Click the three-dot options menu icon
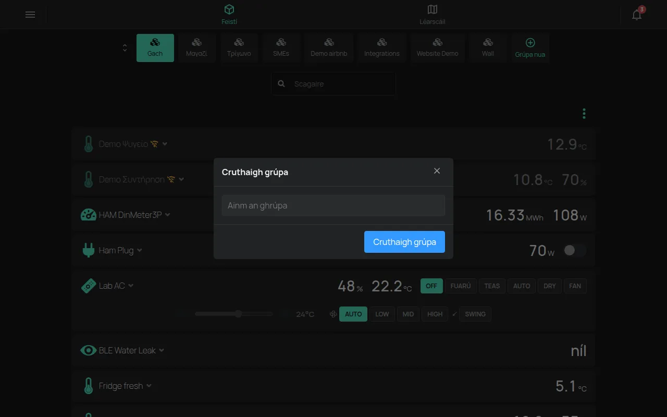Screen dimensions: 667x417 pyautogui.click(x=584, y=114)
